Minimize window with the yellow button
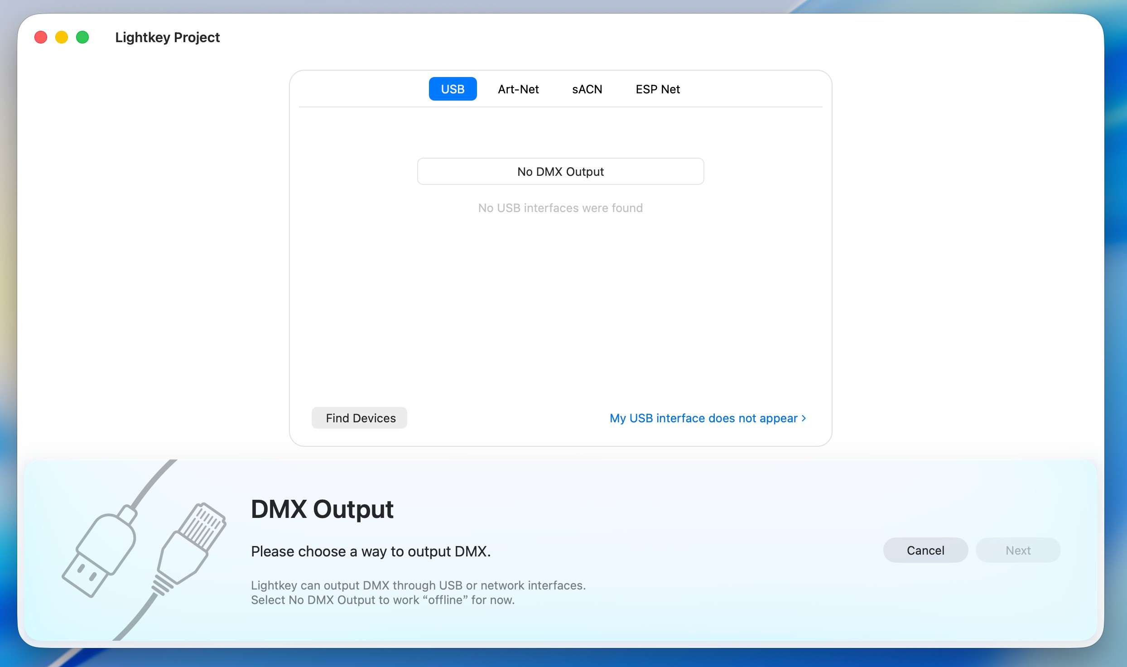This screenshot has width=1127, height=667. click(x=62, y=37)
